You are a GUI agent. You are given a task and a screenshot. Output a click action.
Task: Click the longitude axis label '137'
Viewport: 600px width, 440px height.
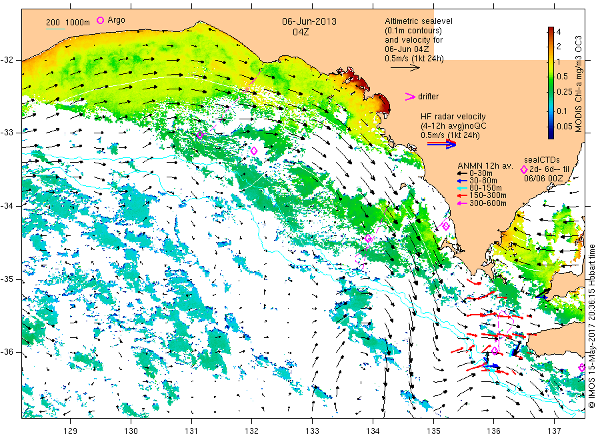coord(554,431)
